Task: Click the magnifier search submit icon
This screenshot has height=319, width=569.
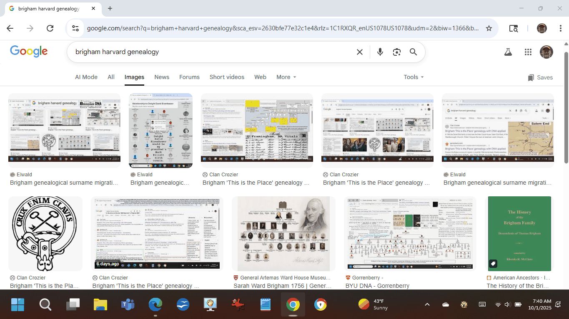Action: 413,52
